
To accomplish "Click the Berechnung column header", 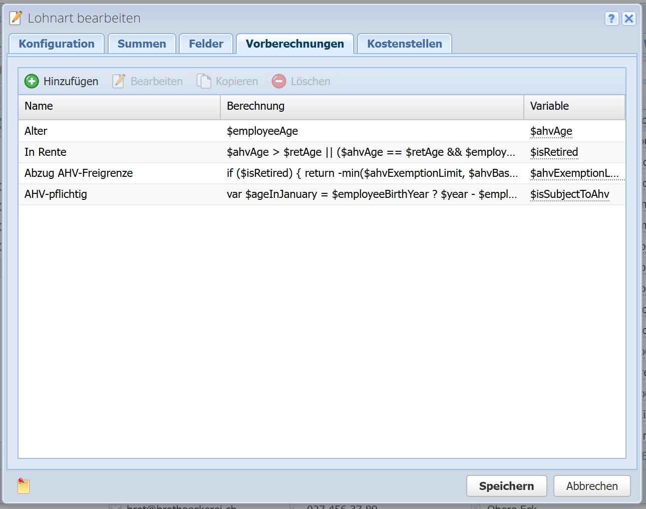I will tap(372, 106).
